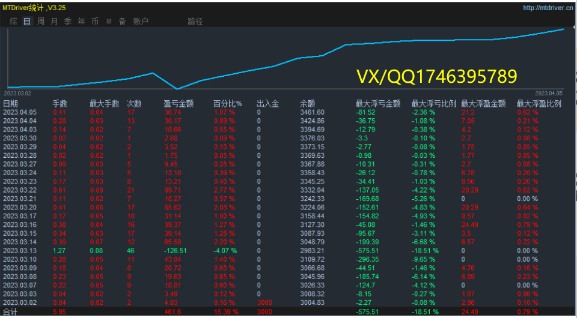Select the 2023.03.10 date cell
Viewport: 577px width, 318px height.
point(20,259)
